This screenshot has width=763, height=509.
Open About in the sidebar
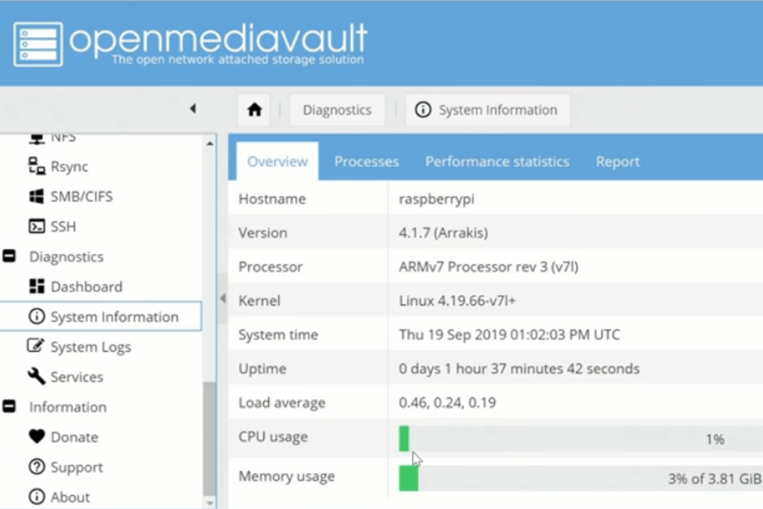click(70, 497)
